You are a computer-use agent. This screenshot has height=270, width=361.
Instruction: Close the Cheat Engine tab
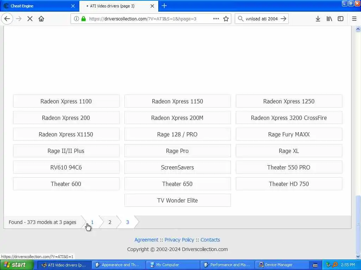(73, 6)
